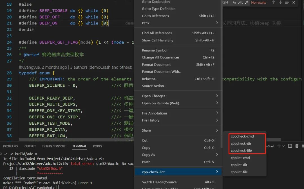304x189 pixels.
Task: Toggle whole word matching in search
Action: pos(241,3)
